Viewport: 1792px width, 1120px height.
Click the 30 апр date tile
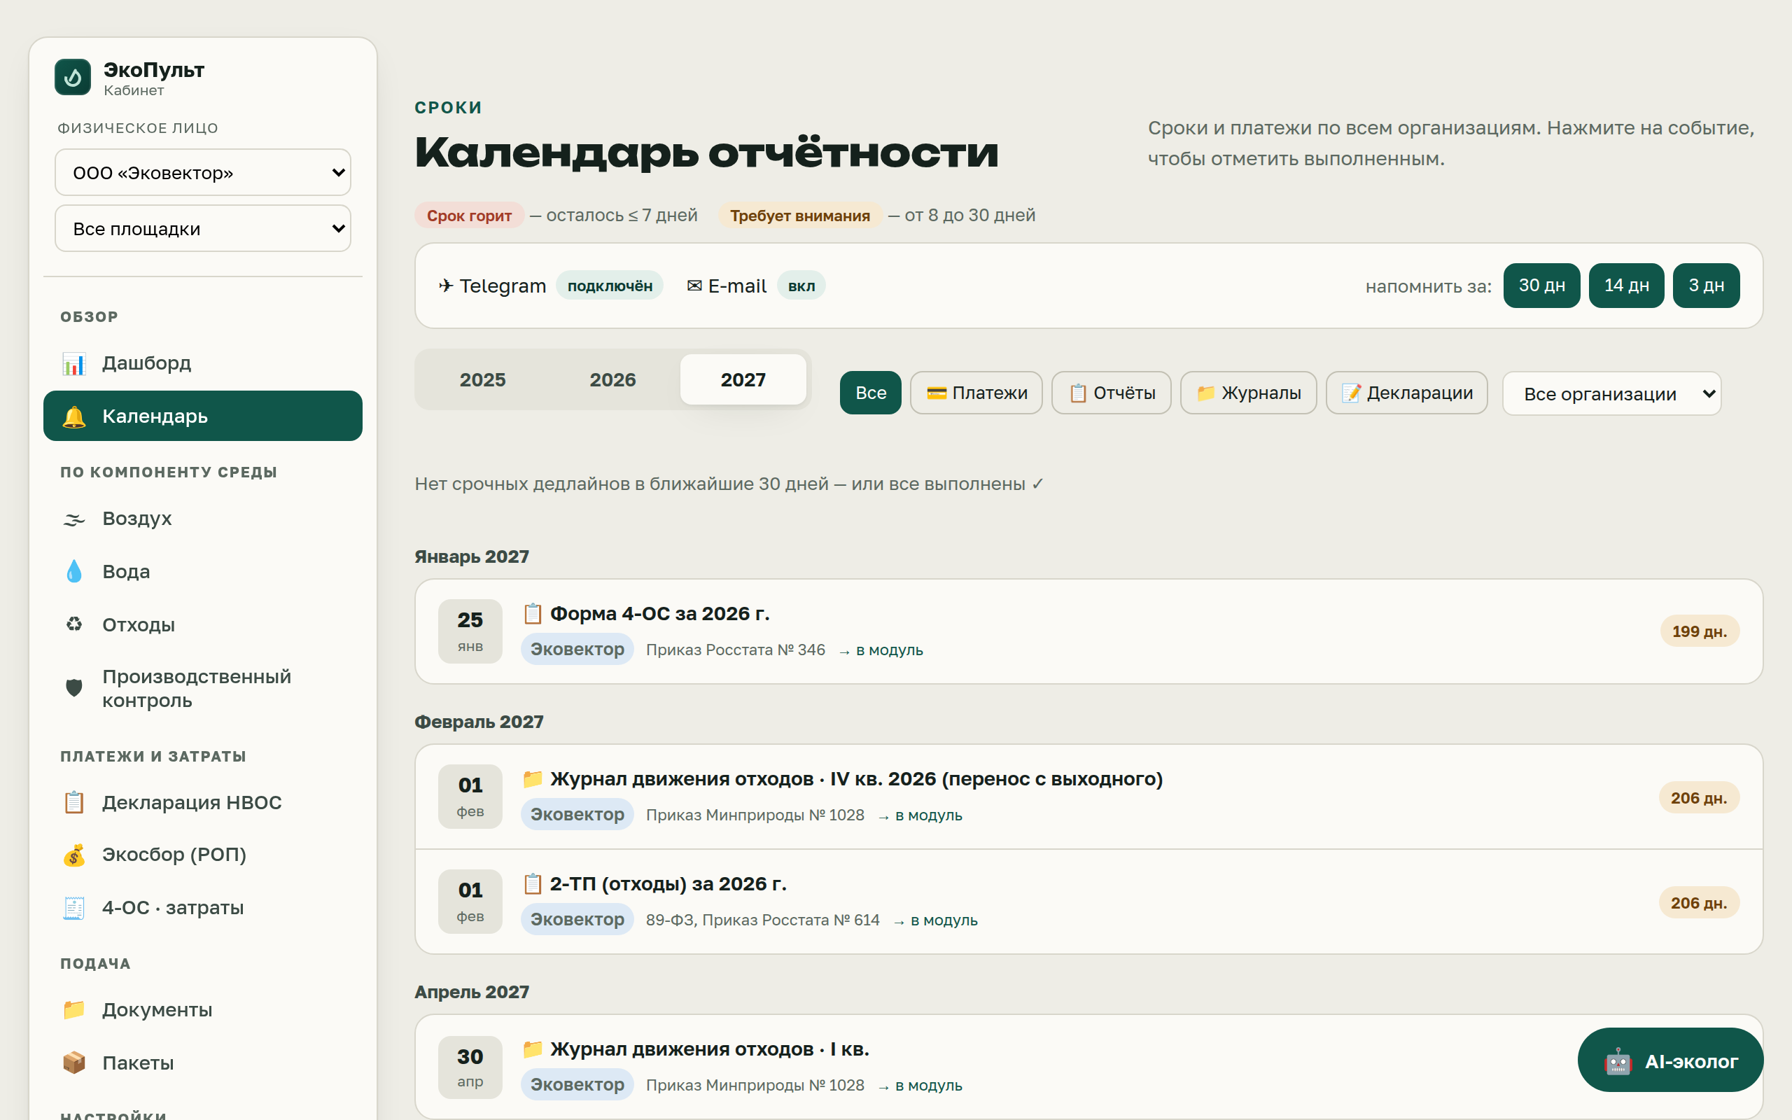click(470, 1067)
